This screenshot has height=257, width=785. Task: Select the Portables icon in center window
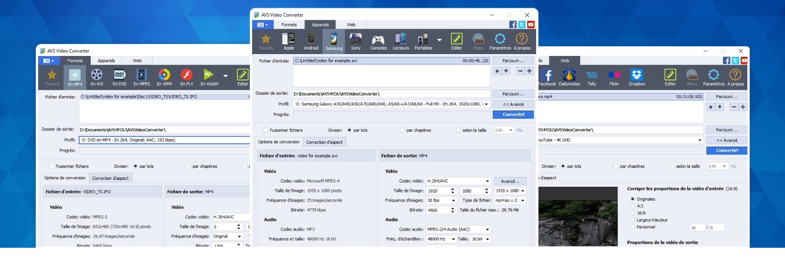(423, 41)
